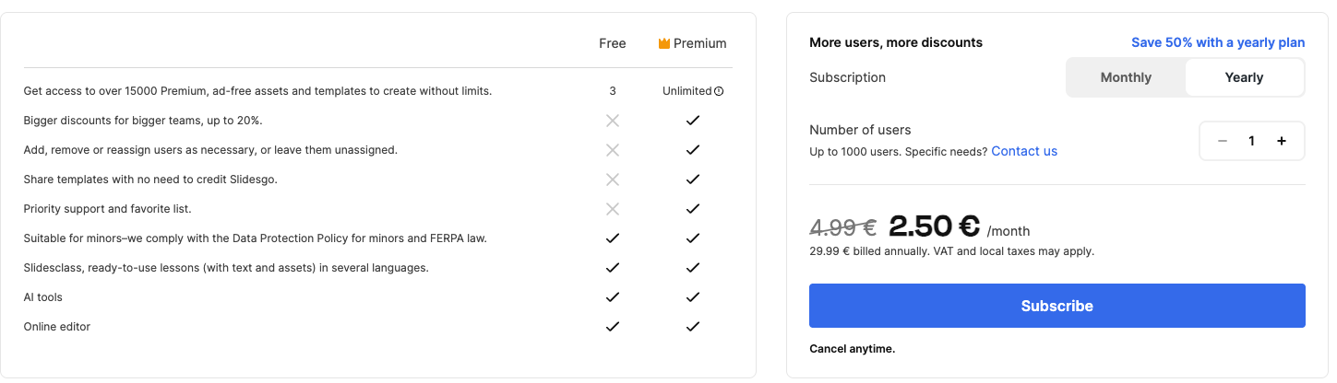Click Premium checkmark for bigger team discounts

(x=693, y=121)
